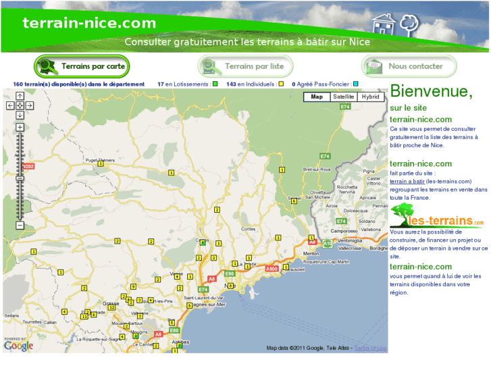Follow the 'terrain a batir' link
The image size is (491, 368).
pyautogui.click(x=407, y=182)
